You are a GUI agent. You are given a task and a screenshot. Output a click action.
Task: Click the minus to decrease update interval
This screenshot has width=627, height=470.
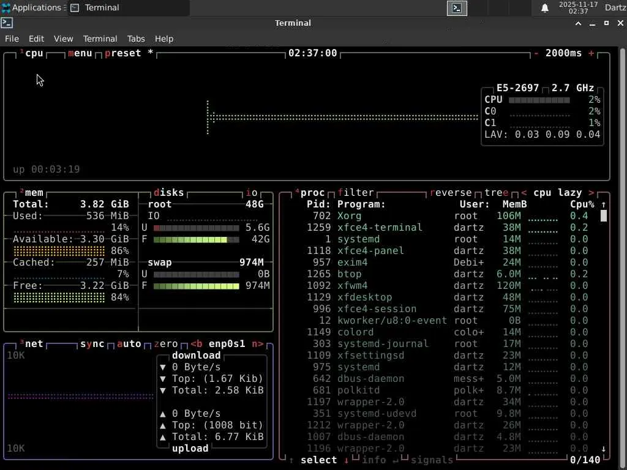[x=536, y=53]
